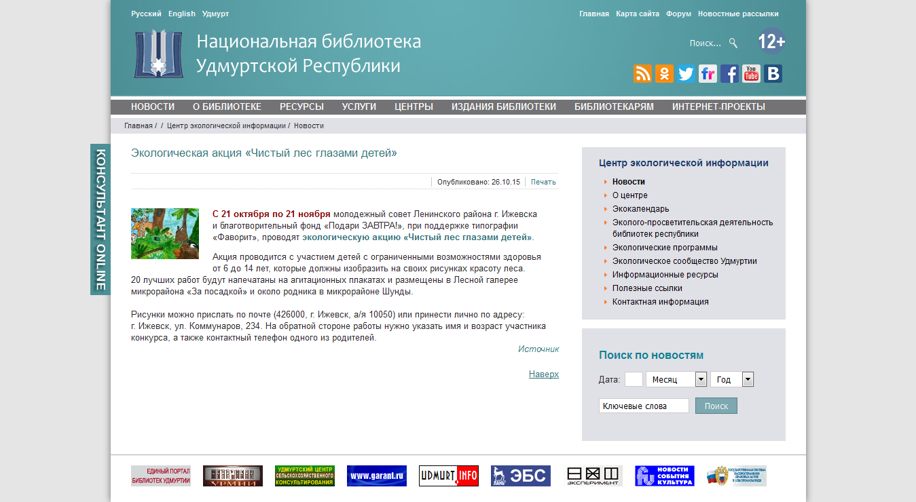This screenshot has width=916, height=502.
Task: Open the Консультант Online side tab
Action: [x=100, y=219]
